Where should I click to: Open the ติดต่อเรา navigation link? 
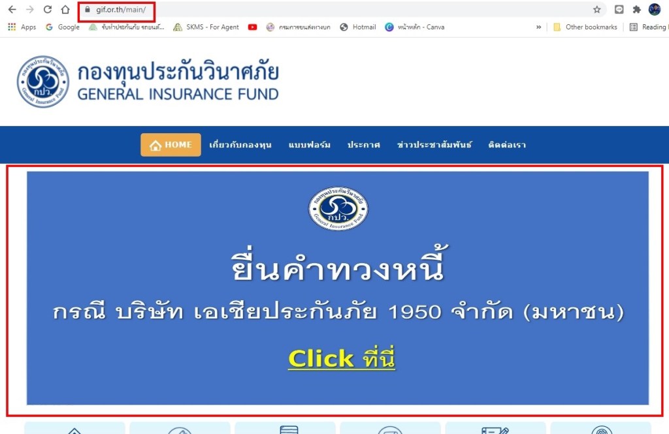pyautogui.click(x=507, y=145)
